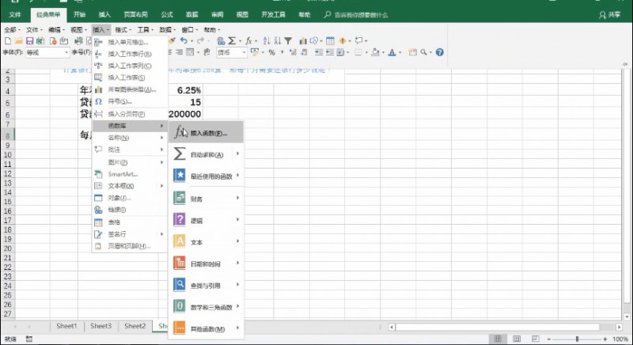Viewport: 633px width, 345px height.
Task: Click the Sort ascending A-Z icon
Action: click(x=267, y=41)
